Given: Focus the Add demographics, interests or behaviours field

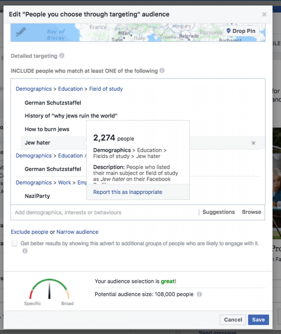Looking at the screenshot, I should (x=104, y=213).
